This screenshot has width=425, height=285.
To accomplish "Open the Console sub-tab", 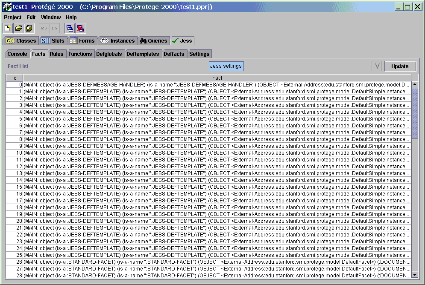I will [x=18, y=54].
